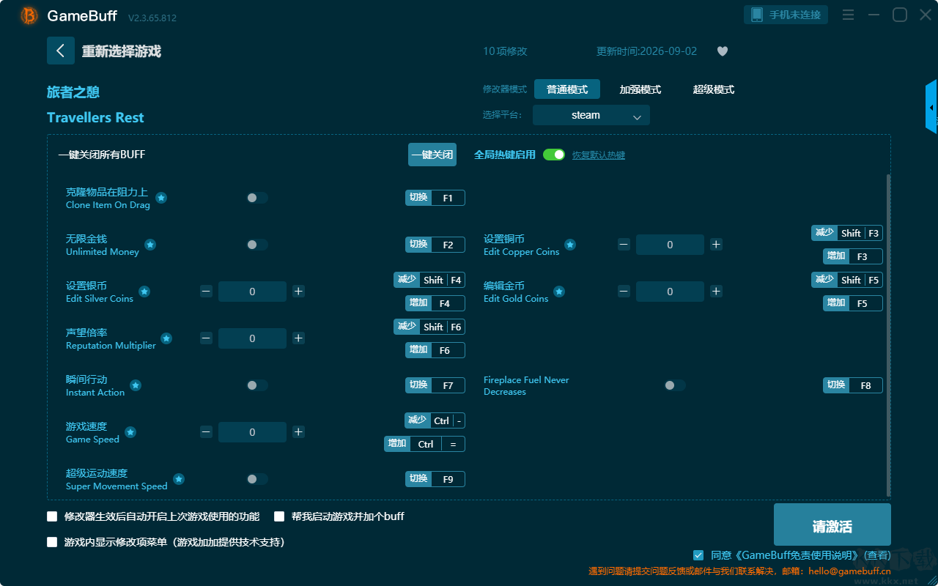Viewport: 938px width, 586px height.
Task: Click star icon next to Instant Action
Action: 136,385
